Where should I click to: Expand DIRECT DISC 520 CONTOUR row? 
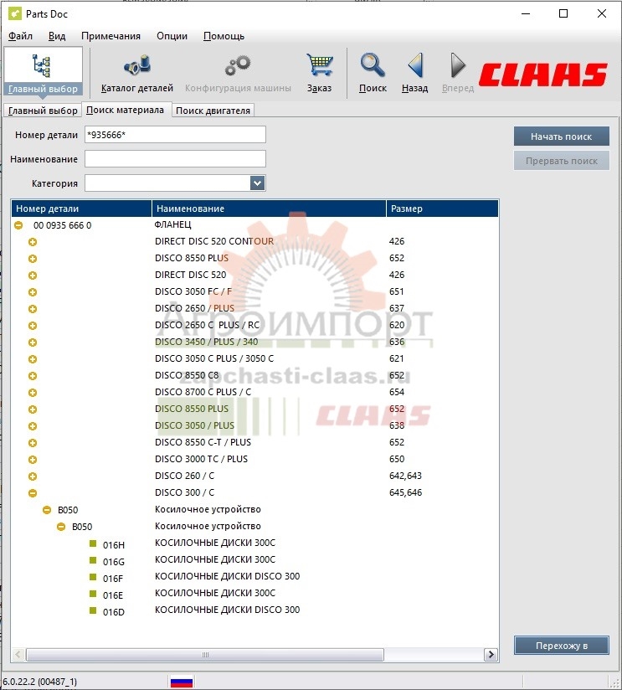pos(33,242)
